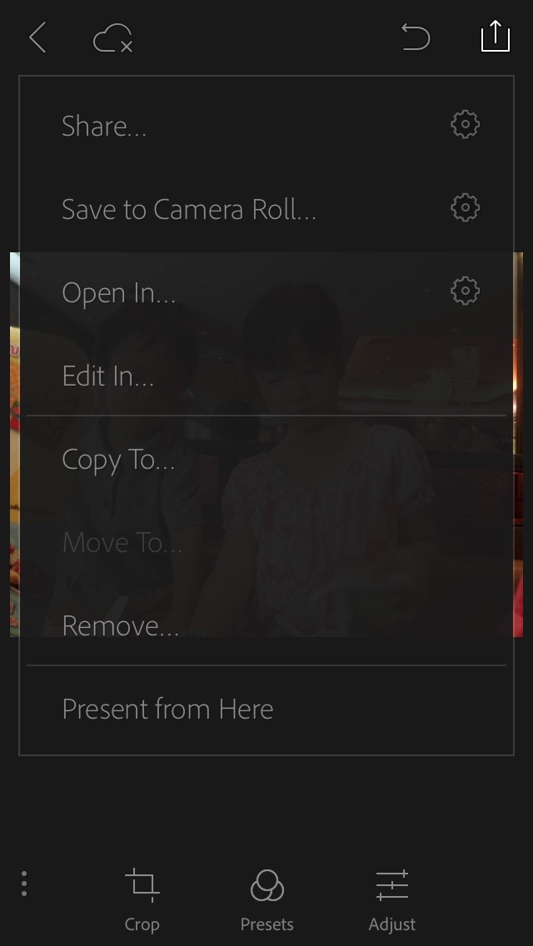533x946 pixels.
Task: Open the Adjust sliders panel
Action: pyautogui.click(x=391, y=899)
